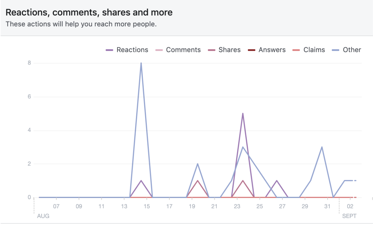
Task: Click the 8 value label on the y-axis
Action: point(29,63)
